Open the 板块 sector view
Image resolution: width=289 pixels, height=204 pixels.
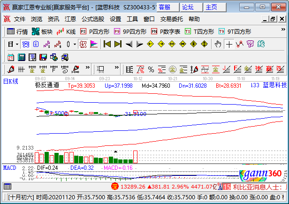42,32
